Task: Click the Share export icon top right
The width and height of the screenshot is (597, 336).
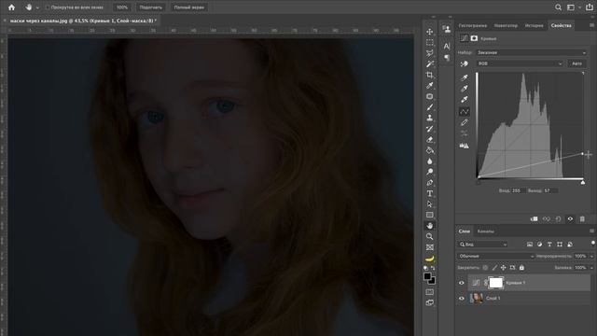Action: [589, 7]
